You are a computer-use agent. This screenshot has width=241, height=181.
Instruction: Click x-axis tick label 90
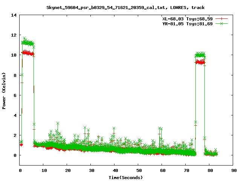[234, 170]
